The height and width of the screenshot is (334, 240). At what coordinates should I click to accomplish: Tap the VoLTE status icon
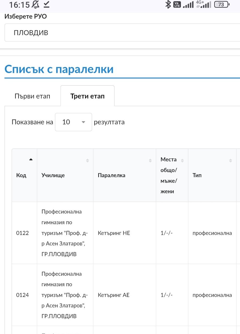177,5
